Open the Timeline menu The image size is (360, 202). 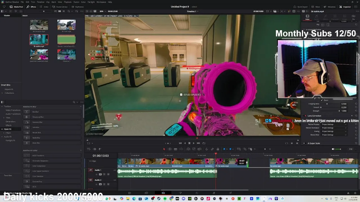tap(41, 2)
